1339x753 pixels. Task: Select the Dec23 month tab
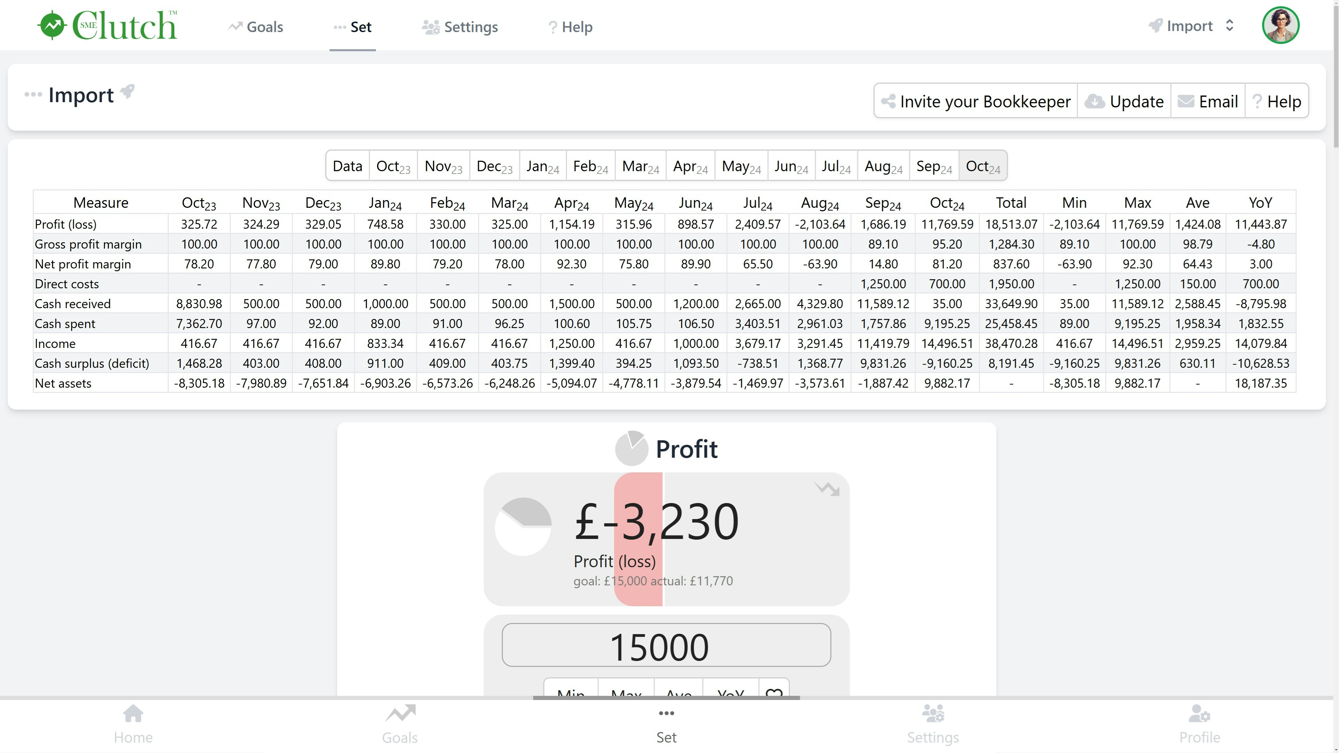pos(494,166)
